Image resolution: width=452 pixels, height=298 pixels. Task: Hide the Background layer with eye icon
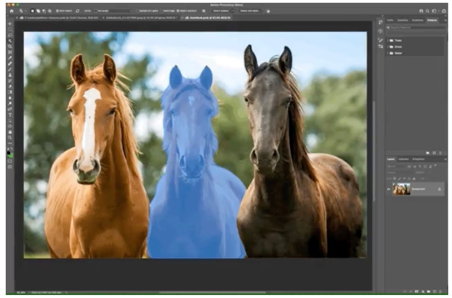(388, 189)
